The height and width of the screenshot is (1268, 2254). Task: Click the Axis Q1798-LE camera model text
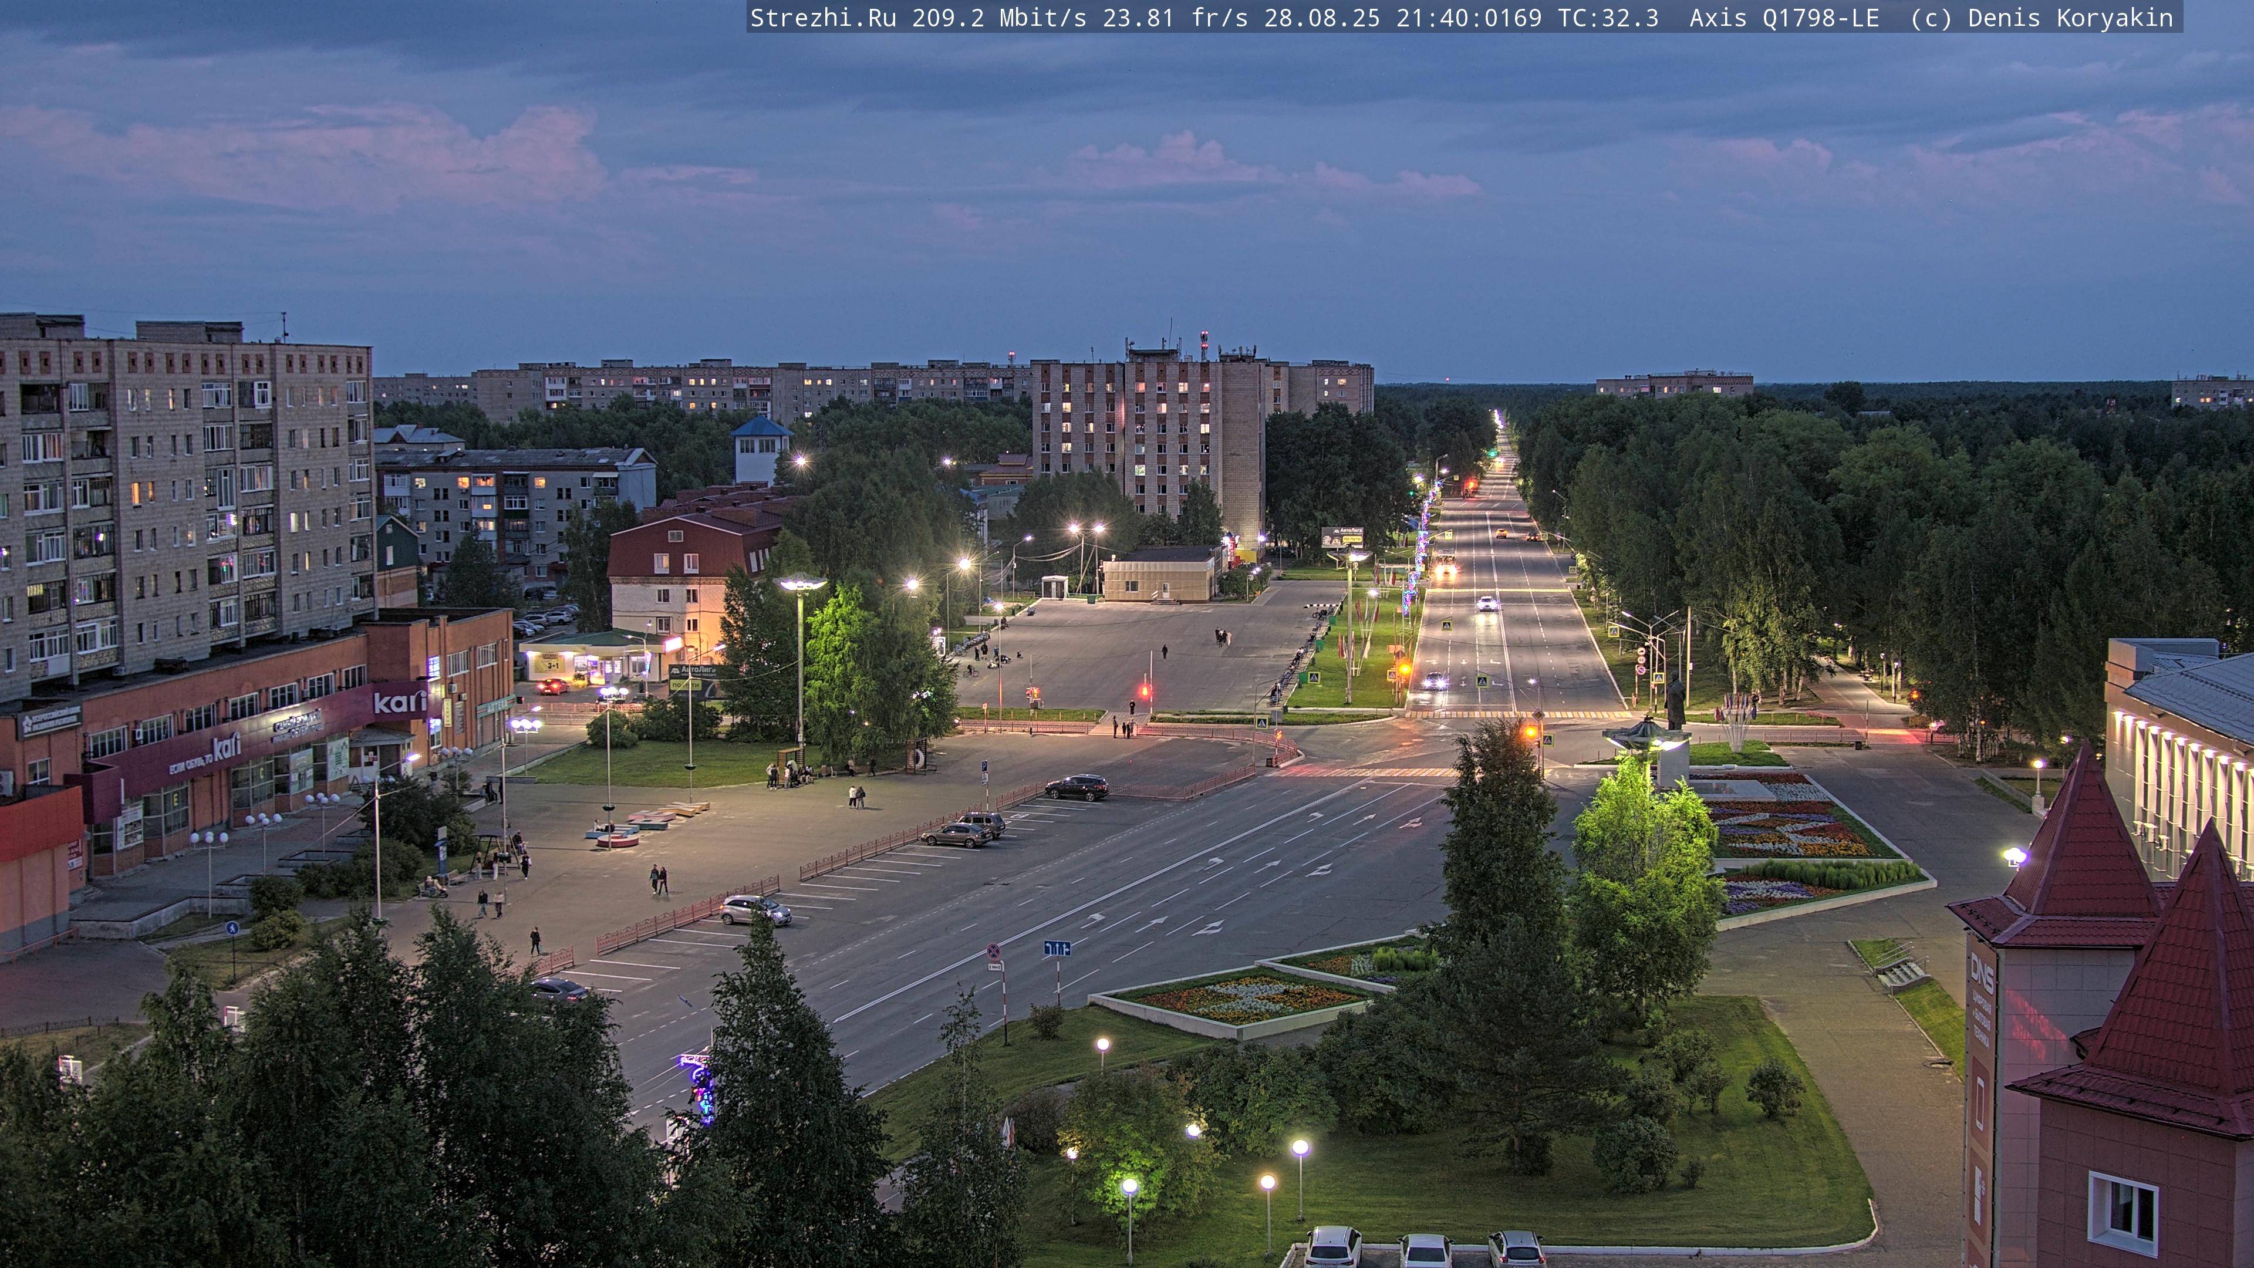pos(1784,18)
